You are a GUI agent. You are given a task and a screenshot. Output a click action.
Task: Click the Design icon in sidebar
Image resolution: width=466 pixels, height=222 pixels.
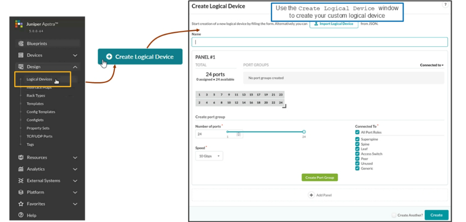21,67
